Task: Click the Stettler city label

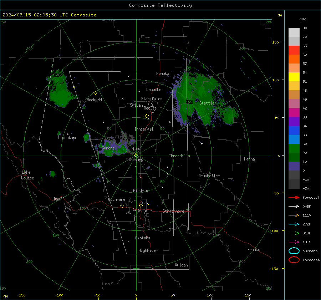Action: coord(208,103)
